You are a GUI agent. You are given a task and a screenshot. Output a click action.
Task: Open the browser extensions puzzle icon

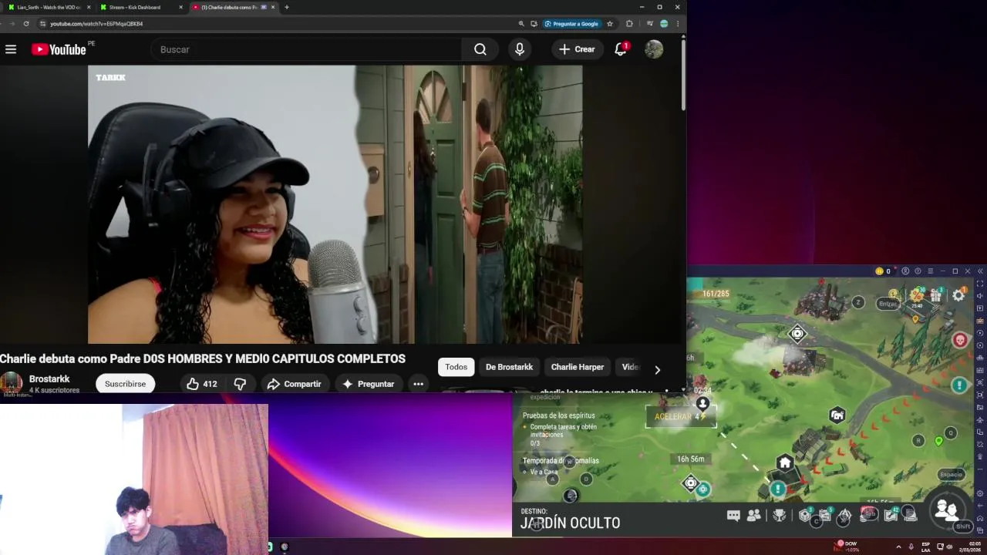629,24
